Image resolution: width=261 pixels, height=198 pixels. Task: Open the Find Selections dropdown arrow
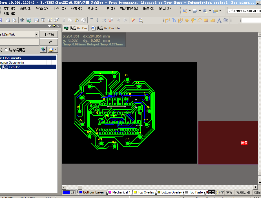[x=210, y=11]
